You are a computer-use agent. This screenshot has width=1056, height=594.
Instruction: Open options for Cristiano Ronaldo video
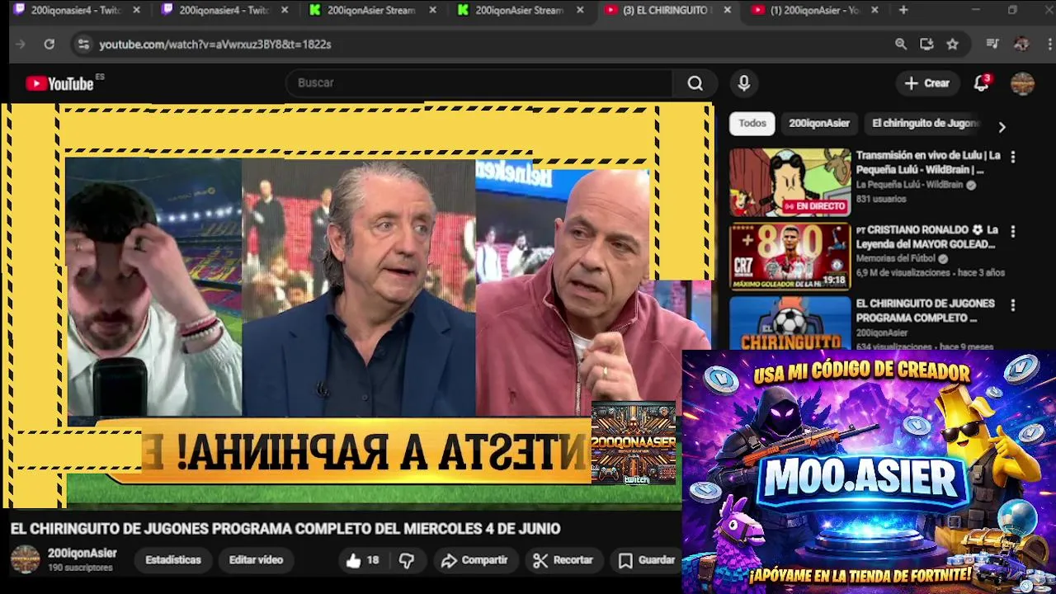(1013, 232)
